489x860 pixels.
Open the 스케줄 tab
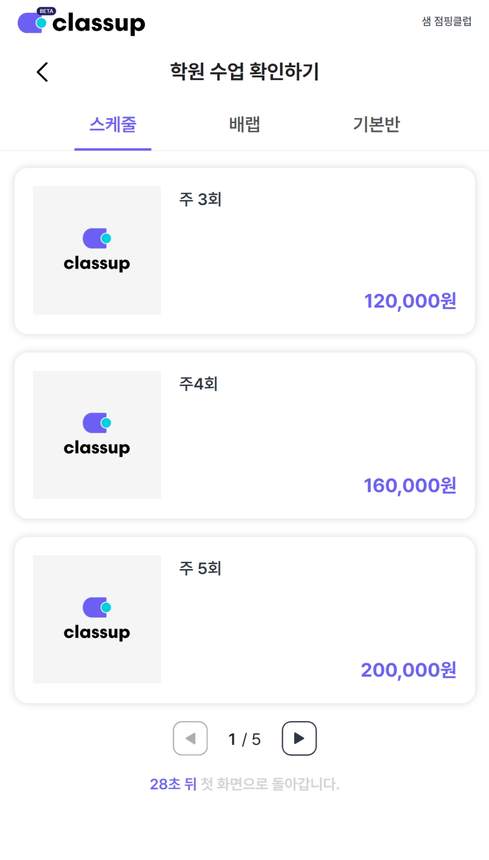click(113, 125)
